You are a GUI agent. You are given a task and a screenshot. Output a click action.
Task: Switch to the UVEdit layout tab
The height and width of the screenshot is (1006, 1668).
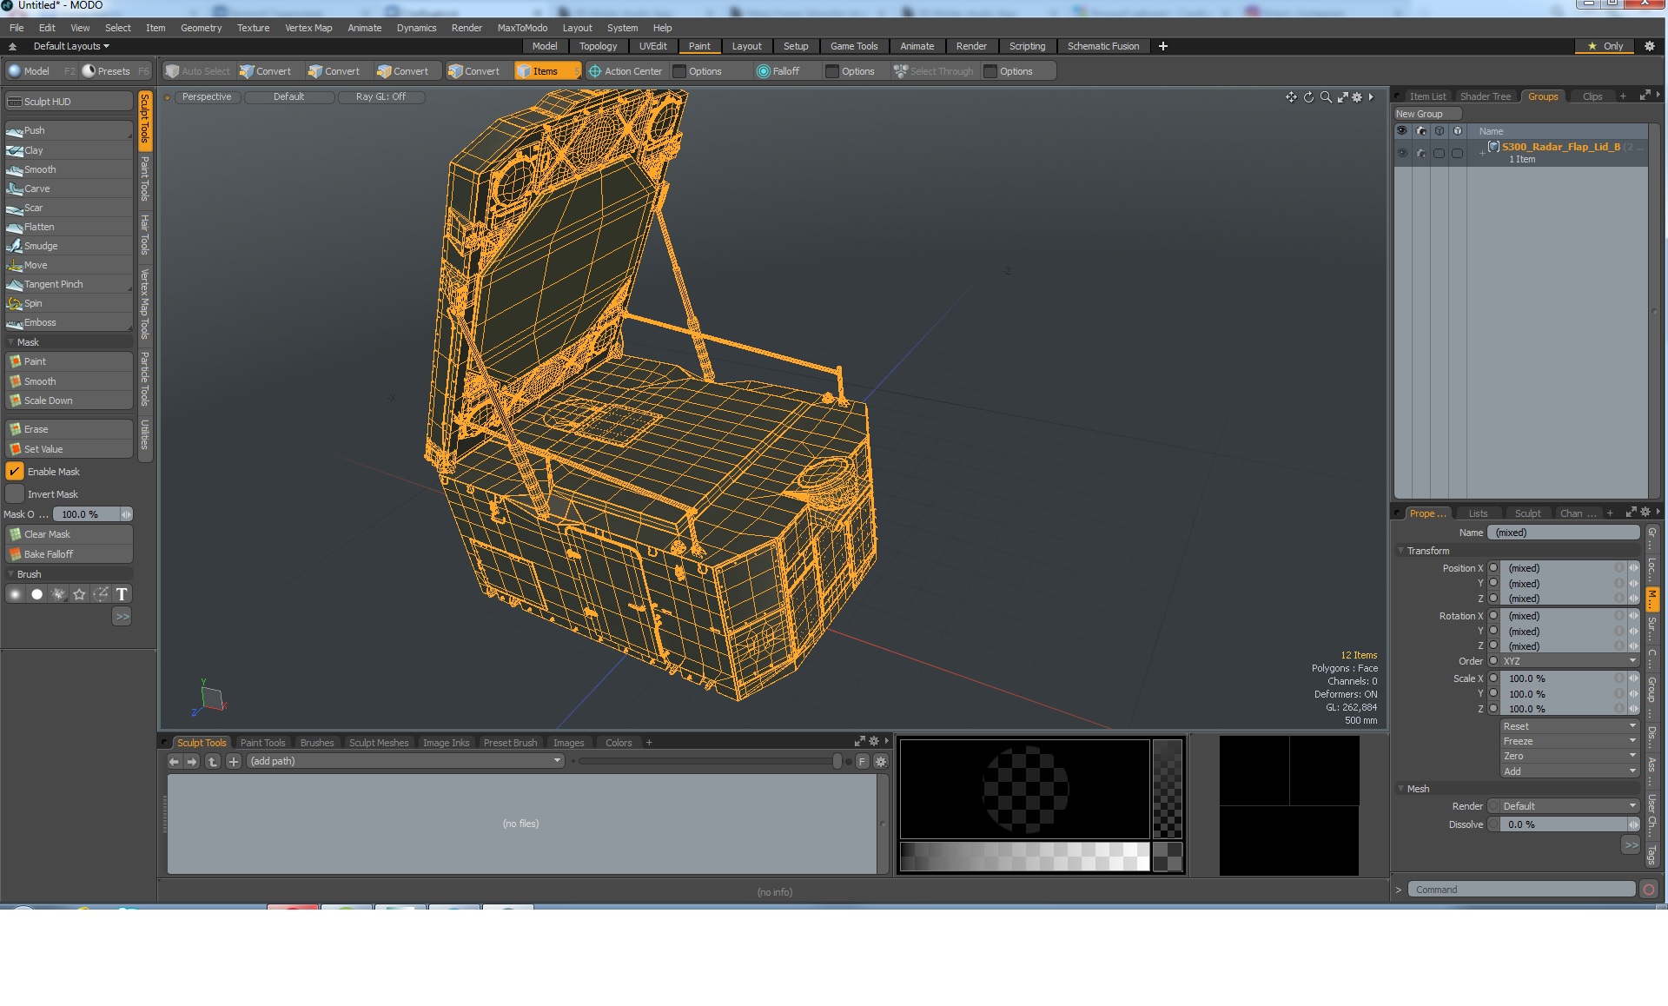tap(652, 46)
